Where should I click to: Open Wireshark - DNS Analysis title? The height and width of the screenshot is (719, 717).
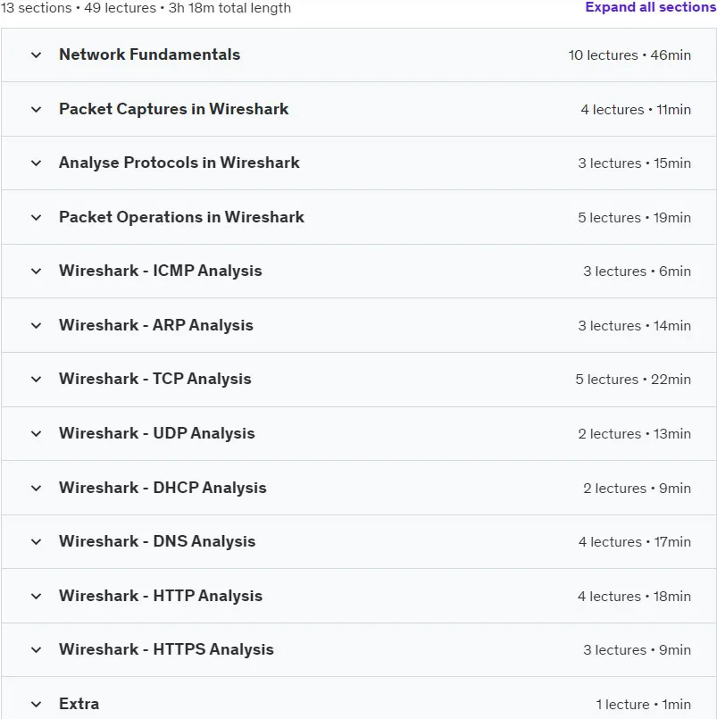(157, 541)
